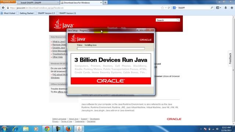Bookmark this page with the star icon

pyautogui.click(x=162, y=8)
